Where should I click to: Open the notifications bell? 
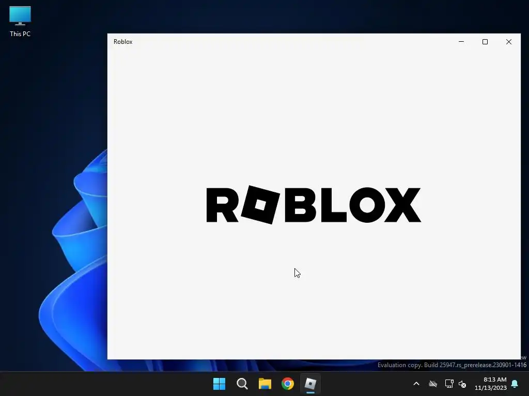(x=515, y=384)
